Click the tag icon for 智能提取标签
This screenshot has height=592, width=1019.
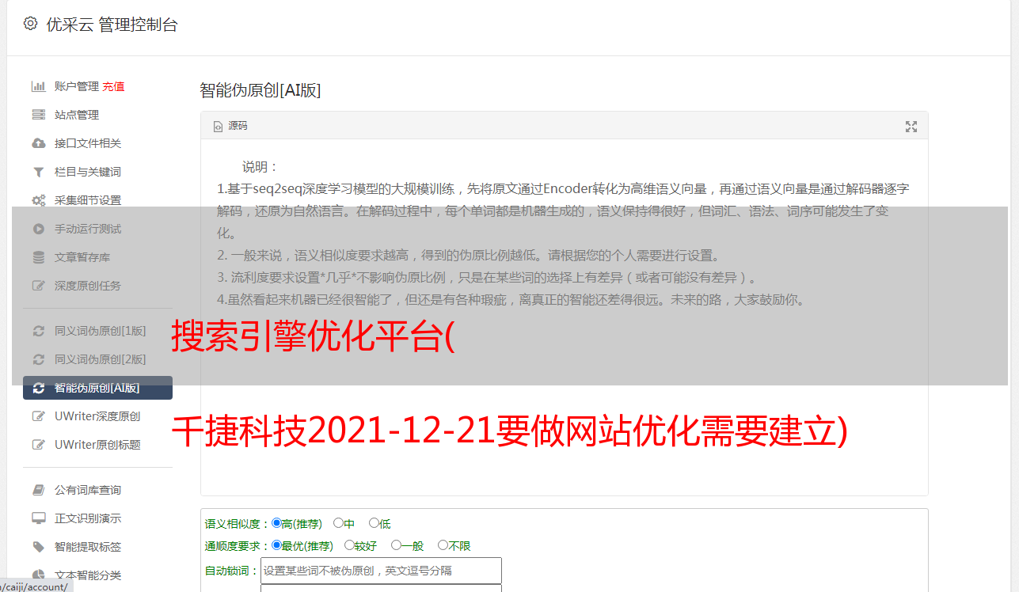coord(38,547)
